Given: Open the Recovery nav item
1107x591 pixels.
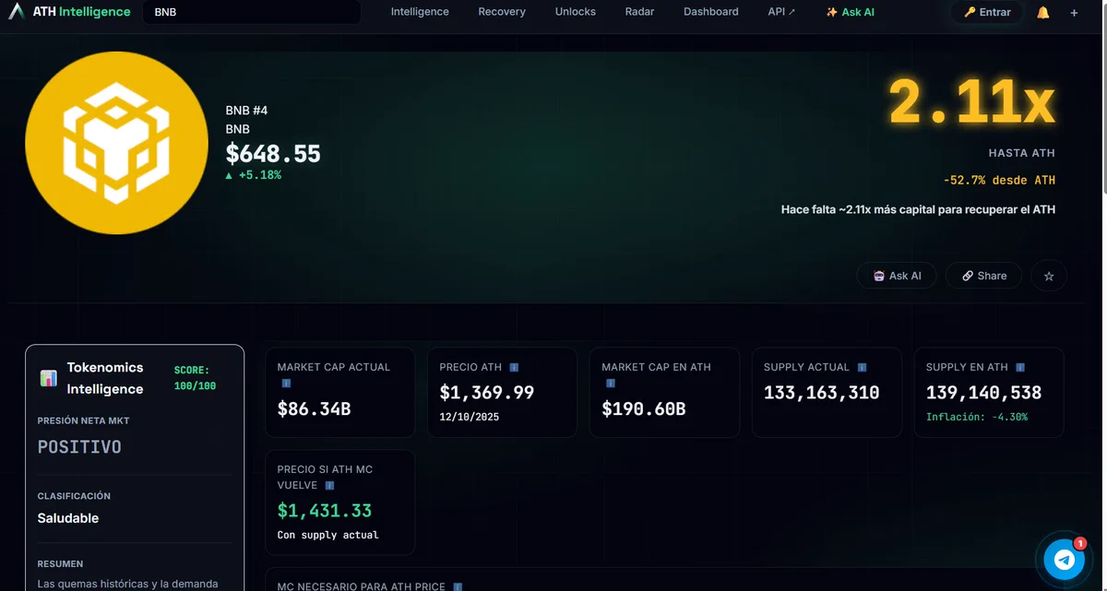Looking at the screenshot, I should point(502,12).
